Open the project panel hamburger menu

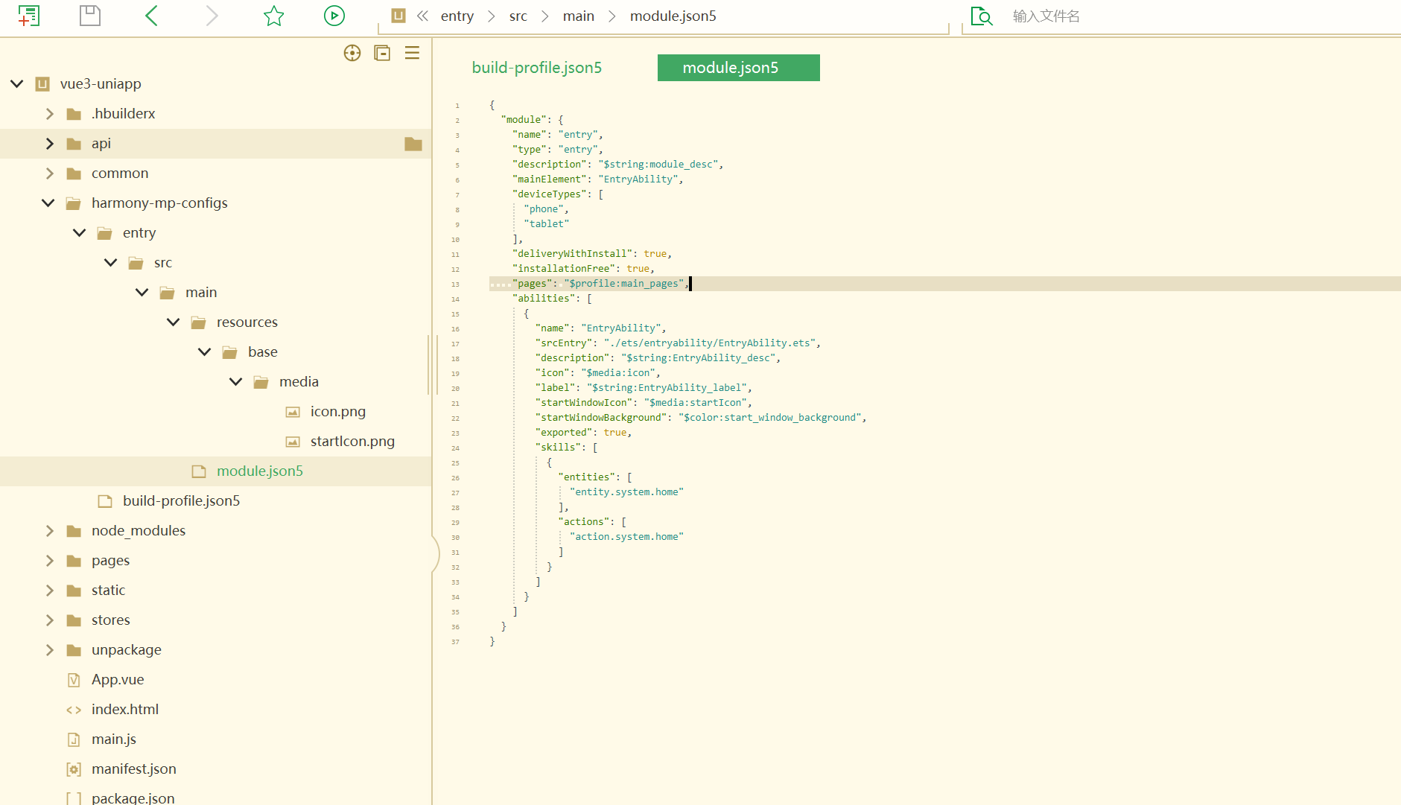412,53
